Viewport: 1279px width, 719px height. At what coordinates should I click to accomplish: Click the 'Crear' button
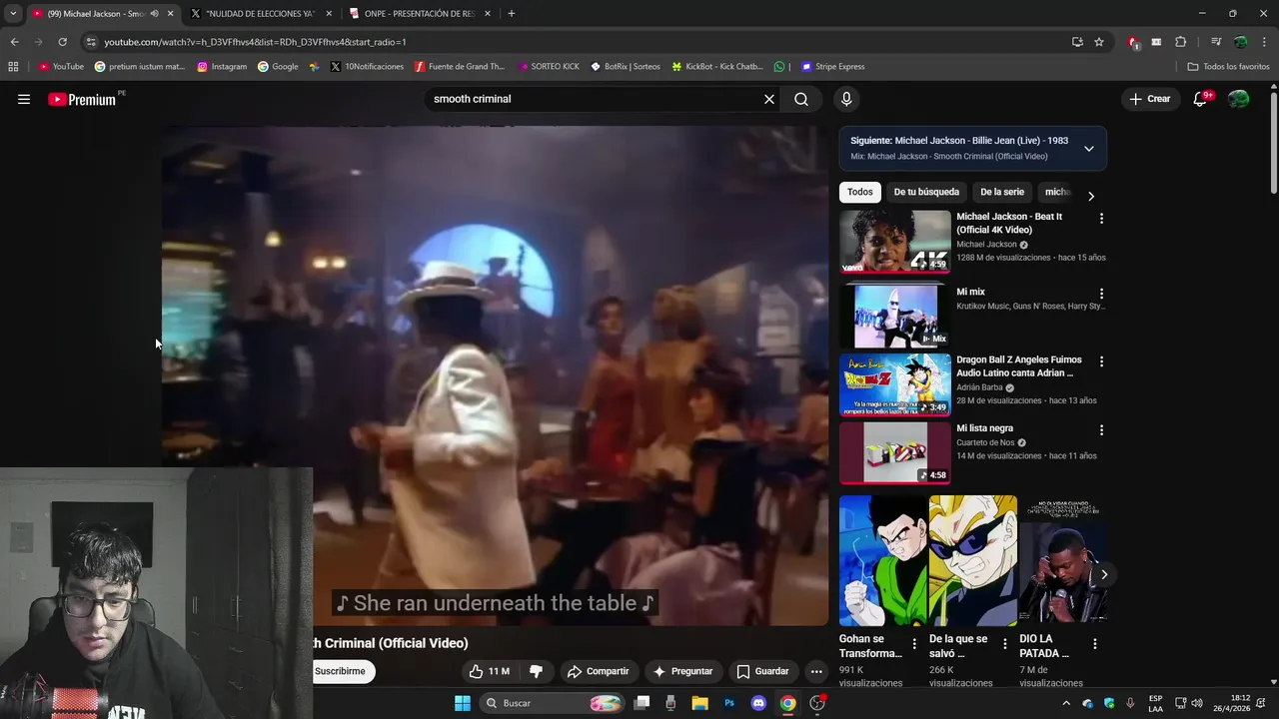pyautogui.click(x=1150, y=99)
